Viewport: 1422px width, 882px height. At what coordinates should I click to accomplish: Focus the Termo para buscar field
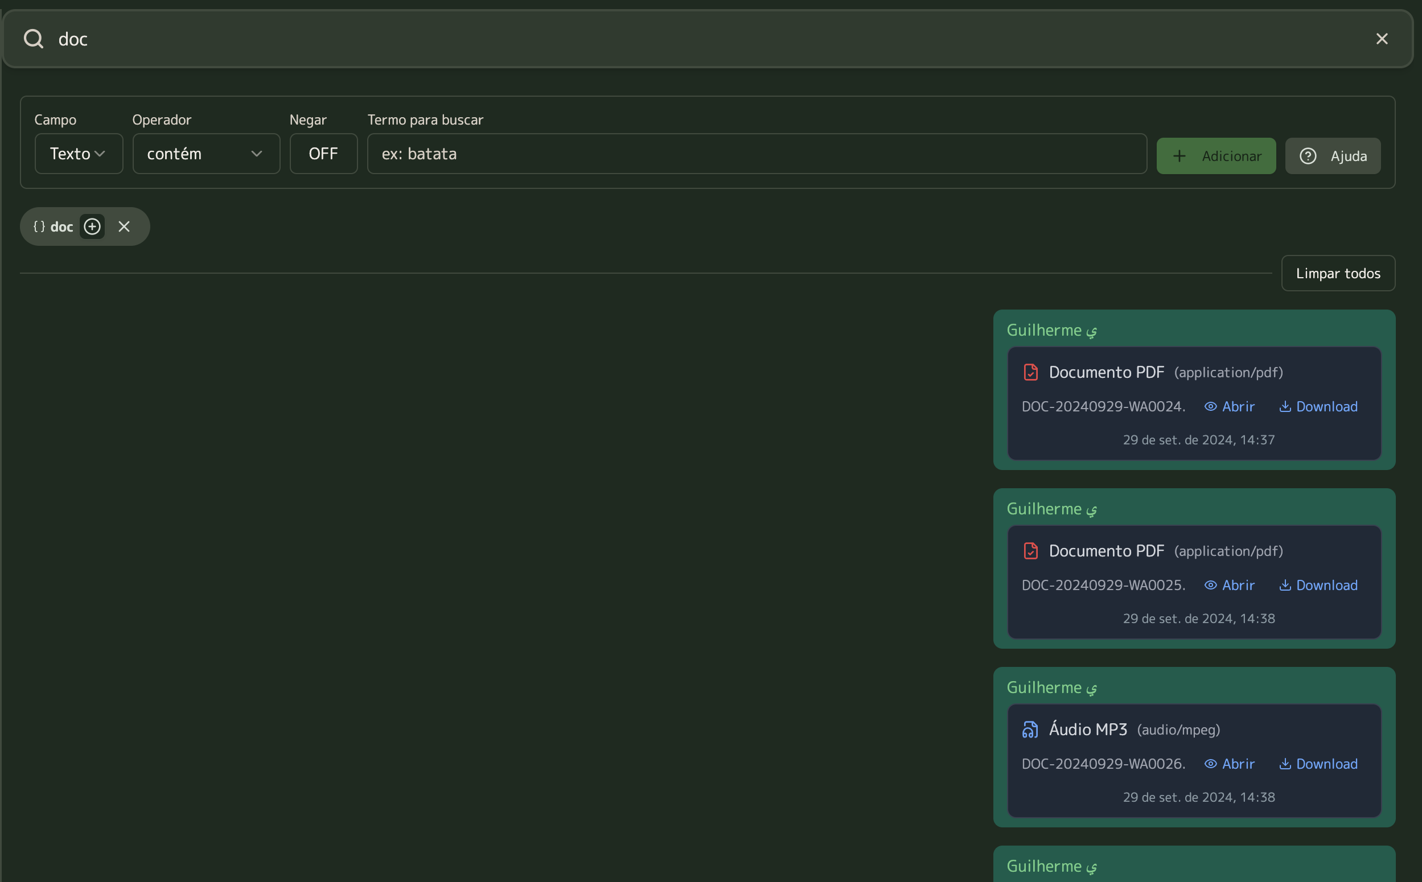tap(756, 154)
